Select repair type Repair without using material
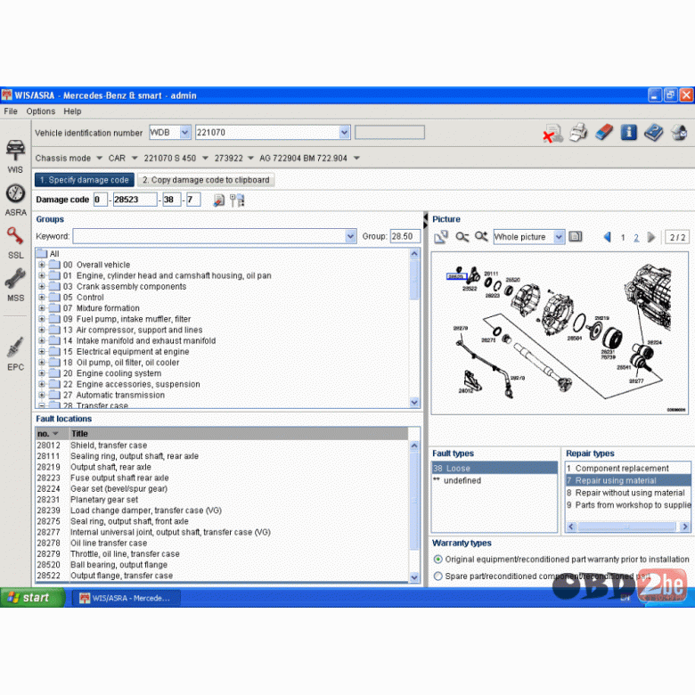Screen dimensions: 695x695 (627, 493)
